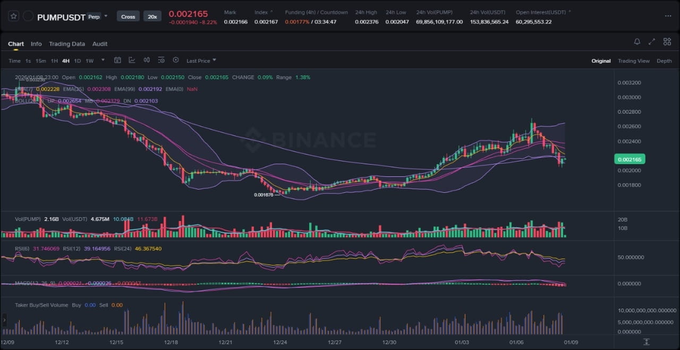
Task: Expand the more intervals dropdown arrow
Action: click(x=103, y=61)
